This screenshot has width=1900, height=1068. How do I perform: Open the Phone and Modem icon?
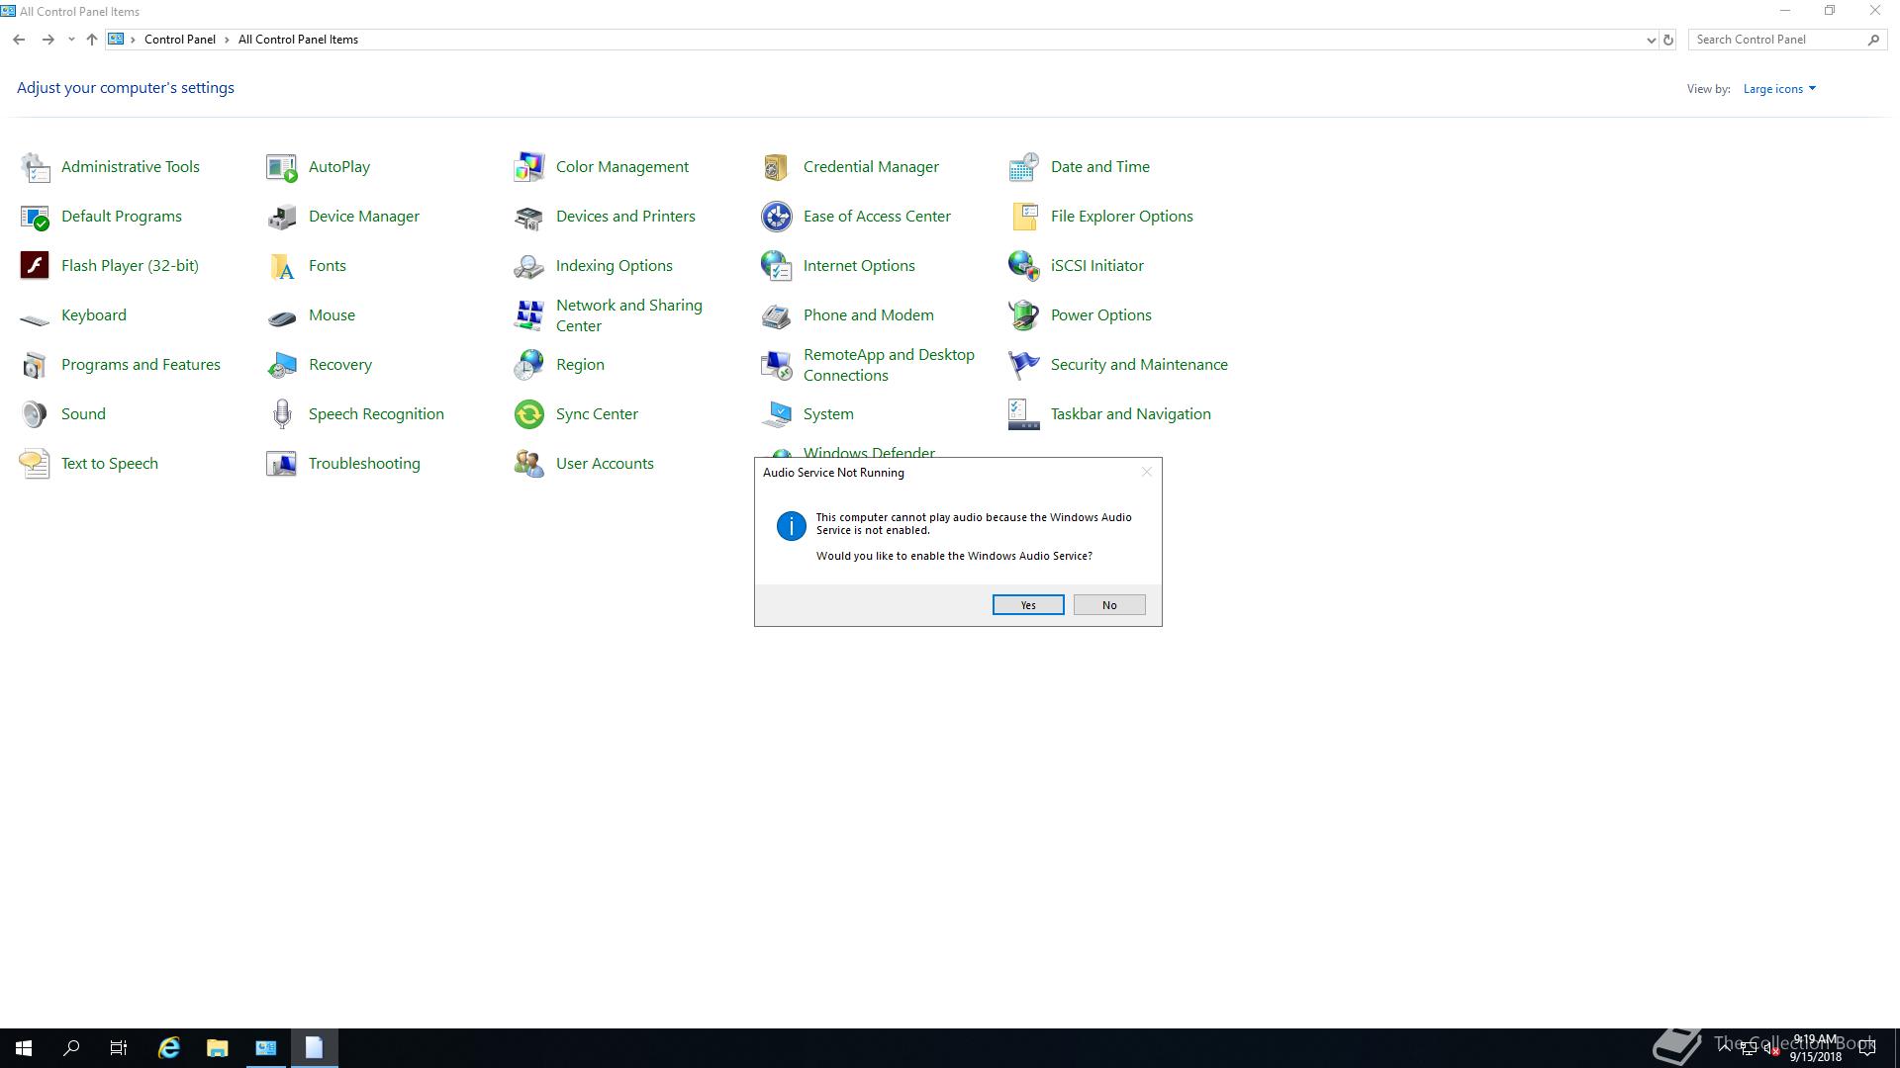777,315
